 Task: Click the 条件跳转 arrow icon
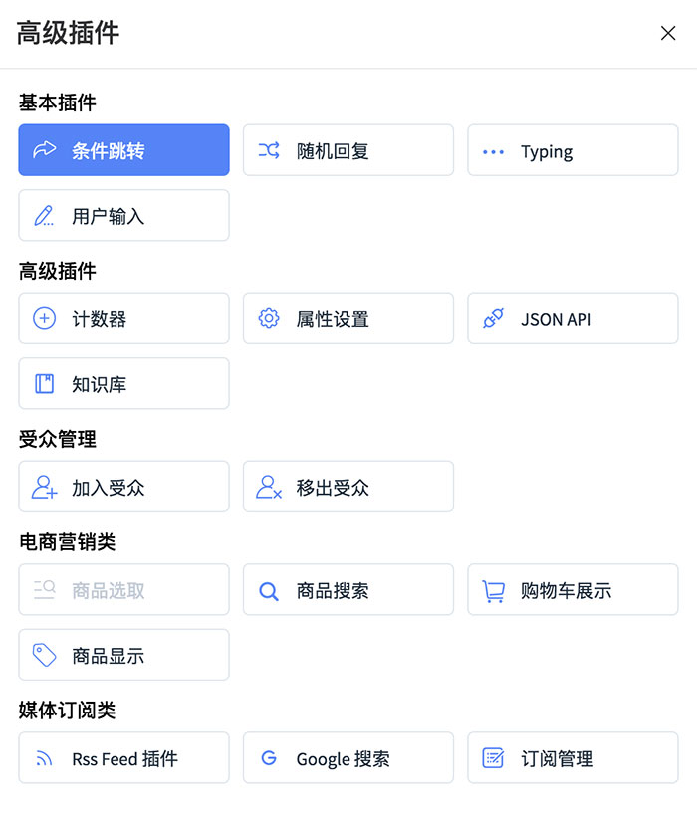(x=44, y=150)
